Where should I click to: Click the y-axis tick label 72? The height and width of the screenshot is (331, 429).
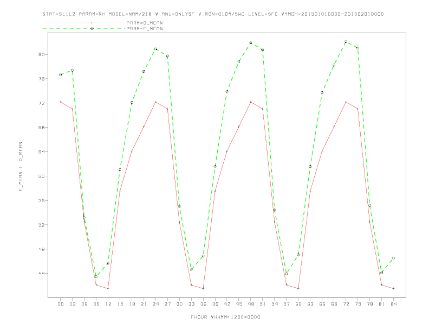(x=41, y=103)
